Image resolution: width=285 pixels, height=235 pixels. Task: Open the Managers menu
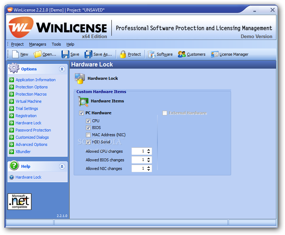tap(38, 44)
